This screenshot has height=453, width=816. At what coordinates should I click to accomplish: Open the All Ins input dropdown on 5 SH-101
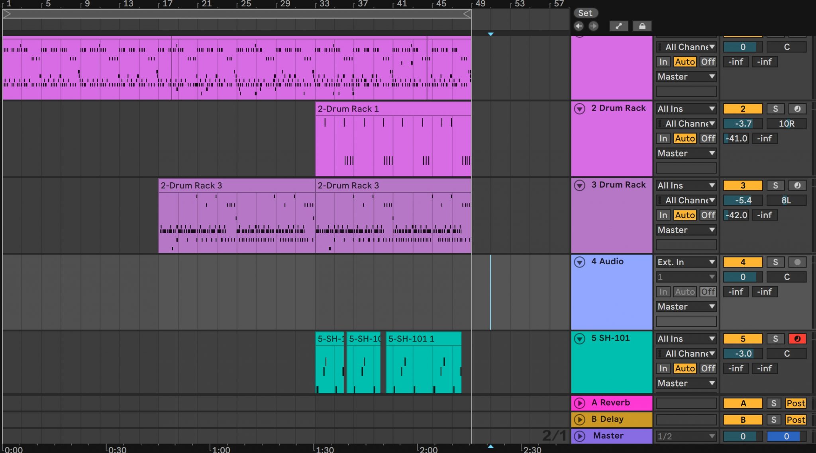[x=686, y=338]
